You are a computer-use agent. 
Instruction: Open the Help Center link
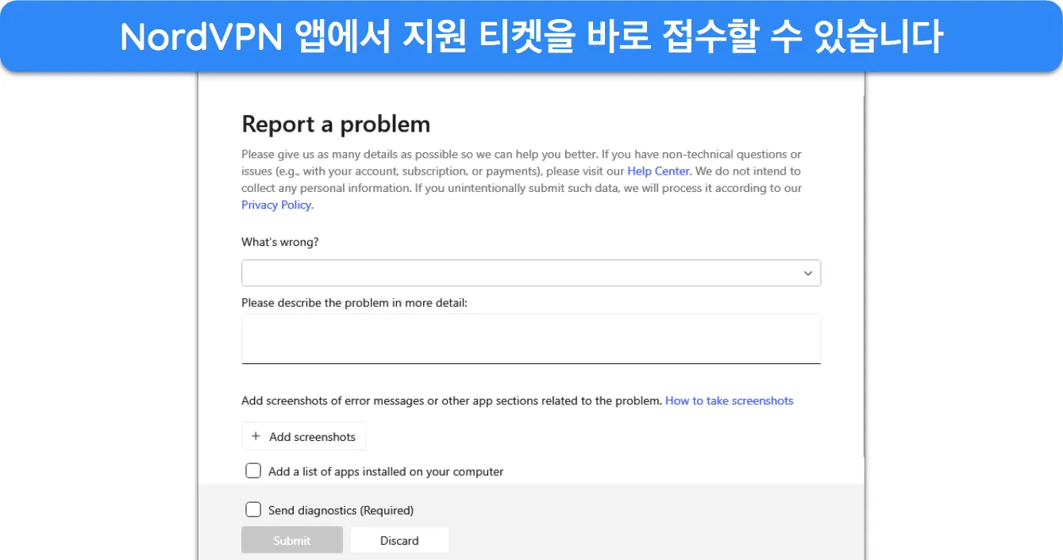658,171
